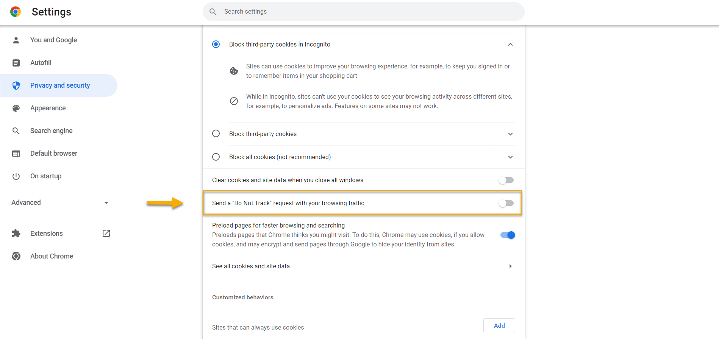Click the You and Google person icon
719x339 pixels.
(16, 40)
